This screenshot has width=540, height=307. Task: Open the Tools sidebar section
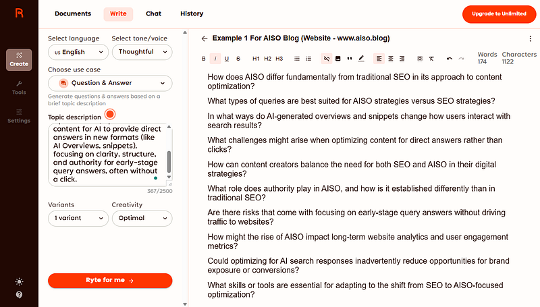19,88
